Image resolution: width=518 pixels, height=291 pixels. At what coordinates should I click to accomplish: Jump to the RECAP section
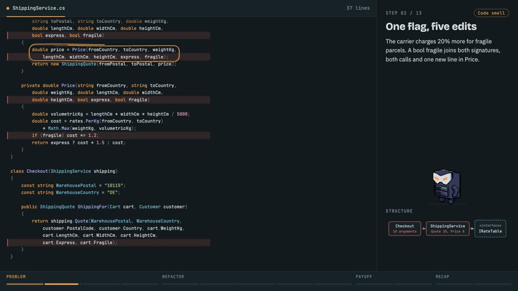(442, 276)
